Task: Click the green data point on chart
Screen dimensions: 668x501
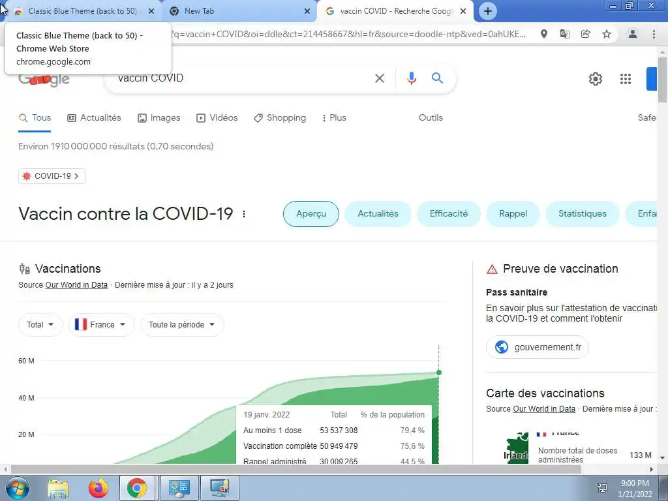Action: (439, 372)
